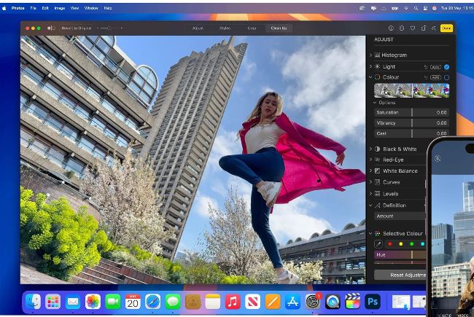Open Launchpad from the dock

(53, 302)
